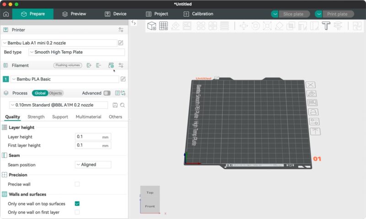Screen dimensions: 366x219
Task: Uncheck Only one wall on top surfaces
Action: tap(77, 203)
